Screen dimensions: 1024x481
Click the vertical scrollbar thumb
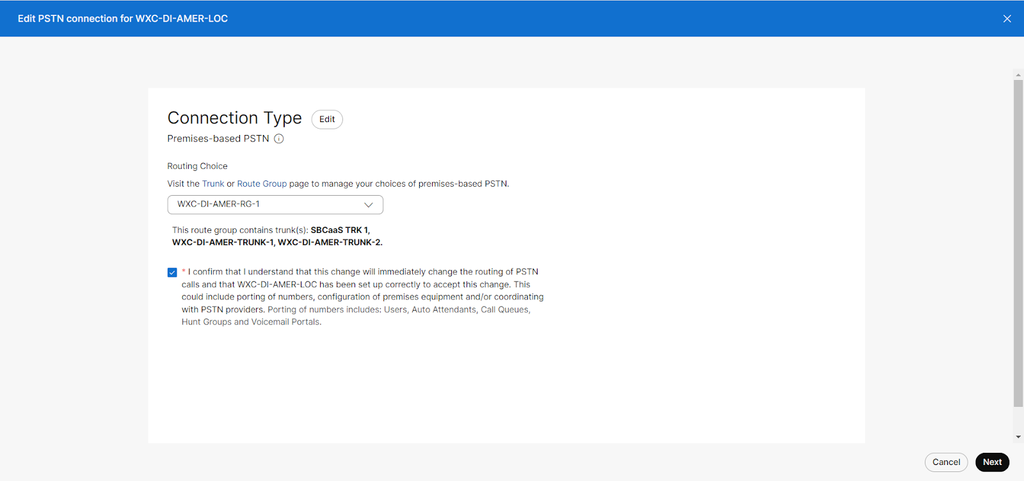[x=1018, y=243]
